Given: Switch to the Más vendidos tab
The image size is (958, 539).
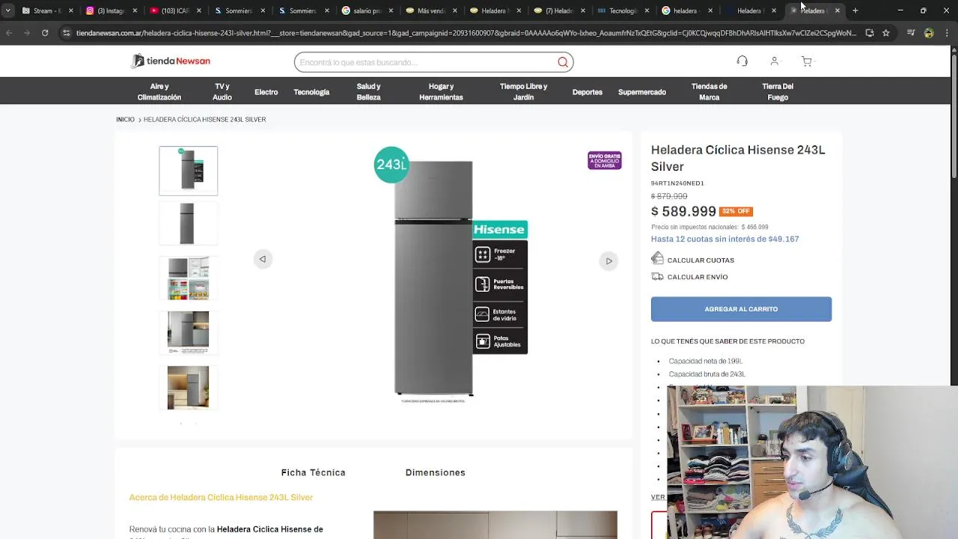Looking at the screenshot, I should pos(430,10).
